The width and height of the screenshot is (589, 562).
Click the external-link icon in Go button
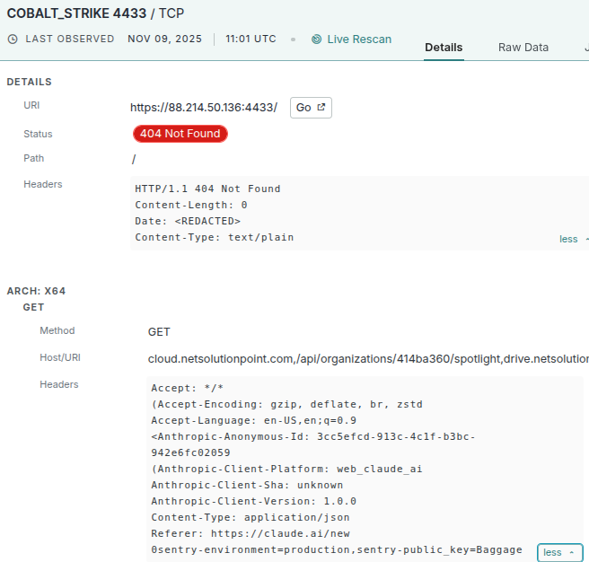point(319,108)
